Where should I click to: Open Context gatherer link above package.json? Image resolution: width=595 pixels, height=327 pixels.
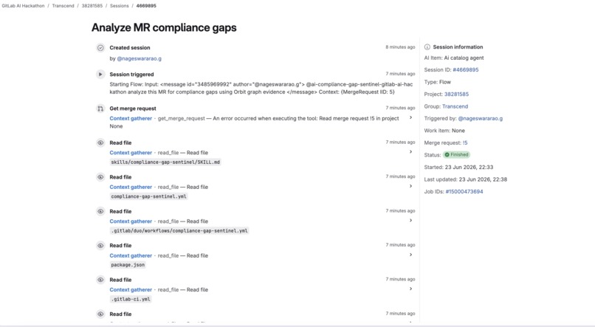point(131,255)
